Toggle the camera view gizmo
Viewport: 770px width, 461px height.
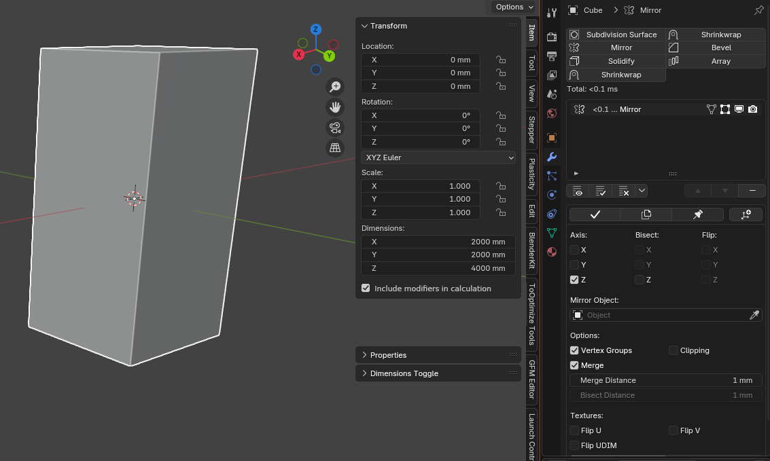pyautogui.click(x=336, y=128)
